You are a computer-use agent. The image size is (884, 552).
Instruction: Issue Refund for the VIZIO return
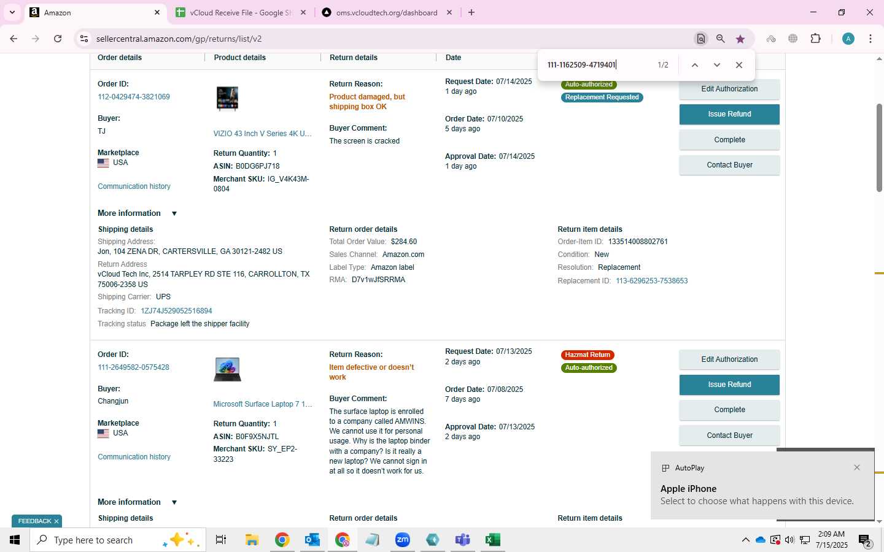729,114
